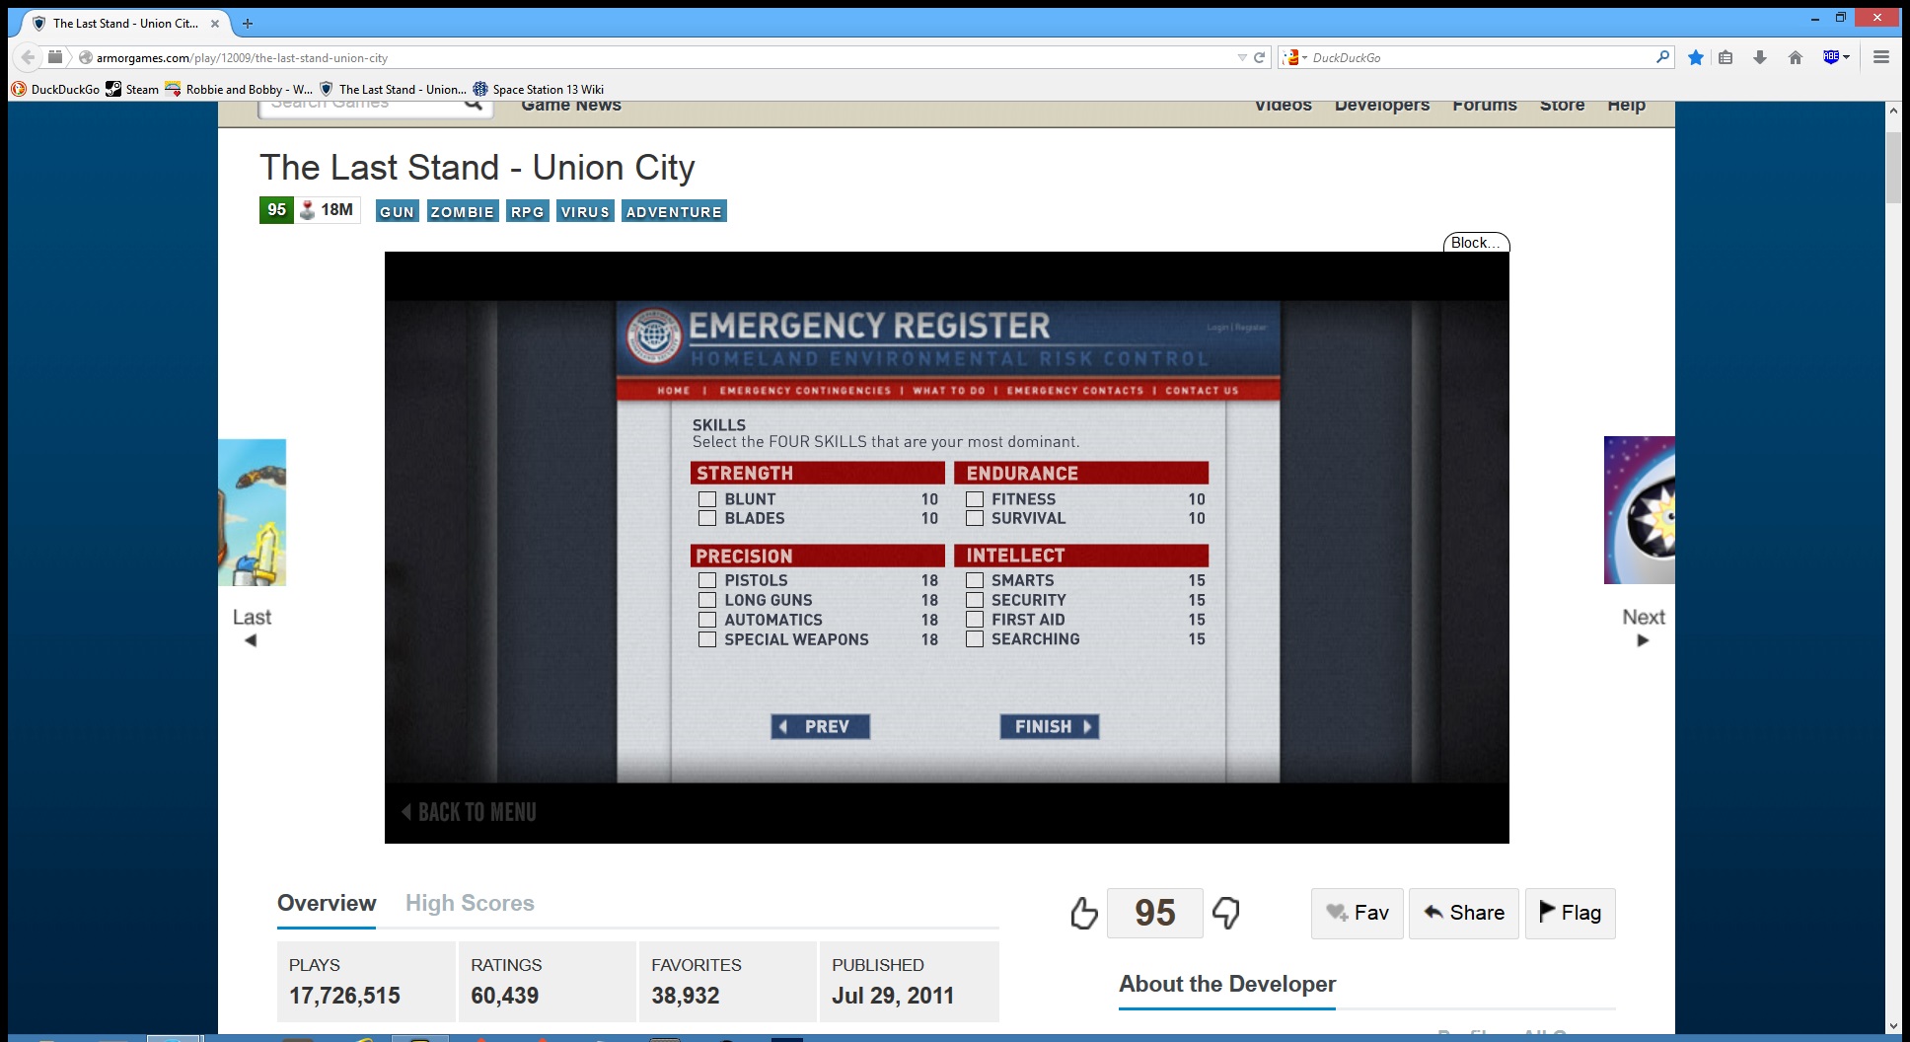1910x1042 pixels.
Task: Click the Search Games magnifier icon on site
Action: [x=474, y=103]
